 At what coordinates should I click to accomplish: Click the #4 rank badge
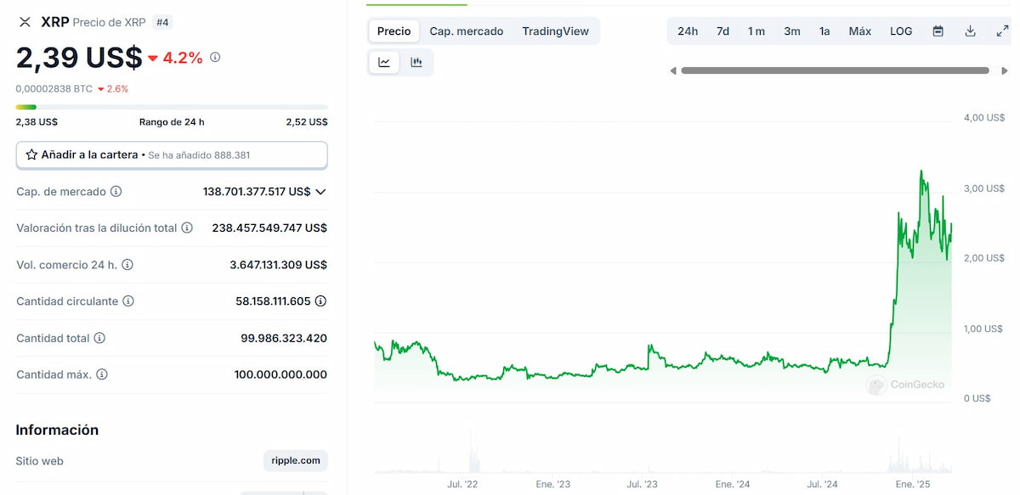coord(162,22)
